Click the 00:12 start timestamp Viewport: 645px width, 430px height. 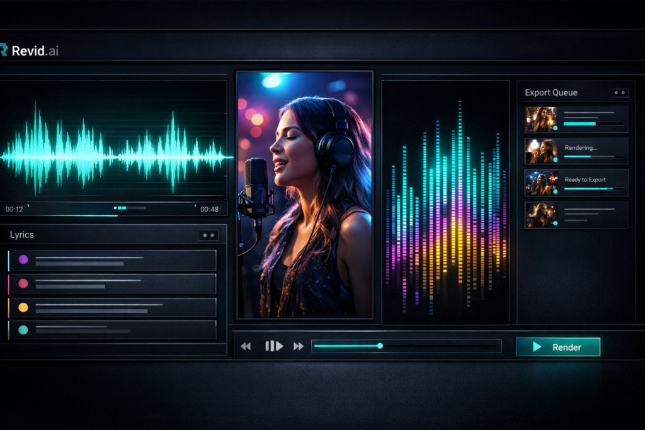pyautogui.click(x=14, y=209)
